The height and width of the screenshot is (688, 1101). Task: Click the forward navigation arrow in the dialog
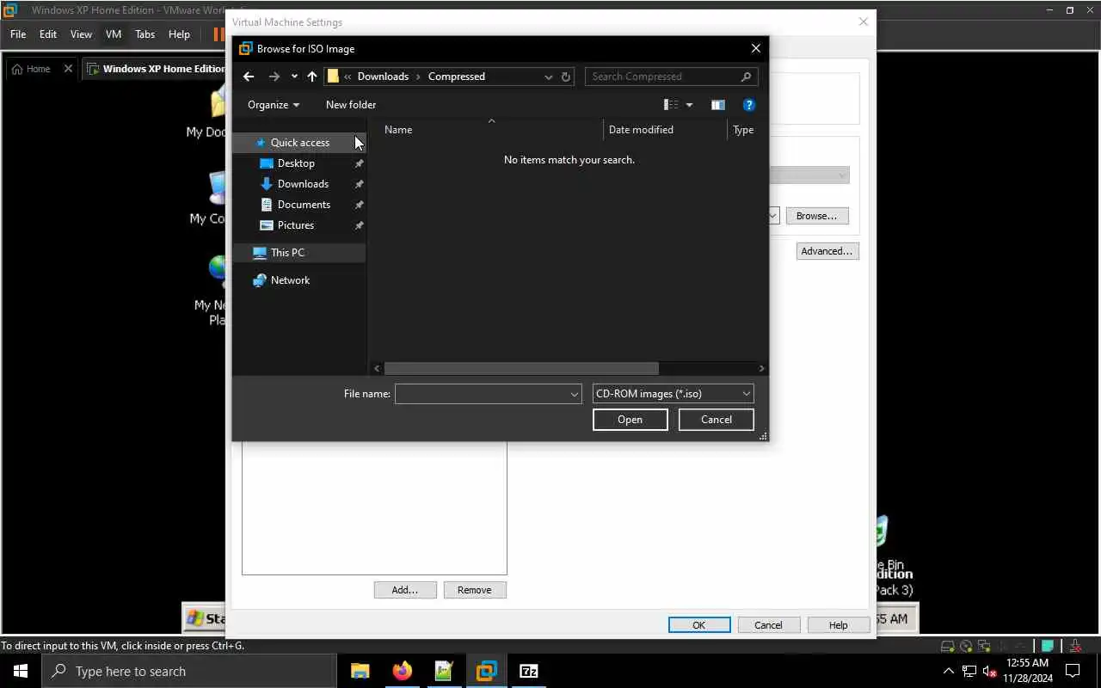274,77
